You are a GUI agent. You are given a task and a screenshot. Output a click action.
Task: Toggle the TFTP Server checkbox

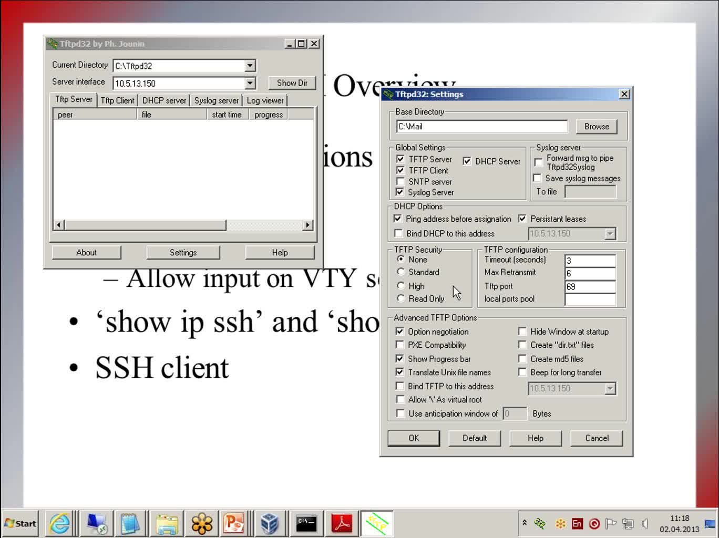(400, 159)
